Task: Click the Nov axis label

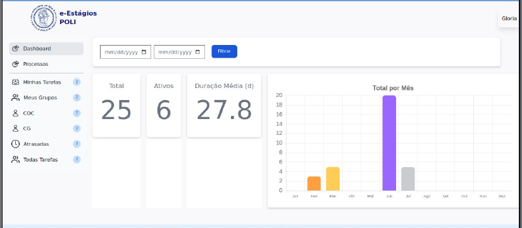Action: pos(483,196)
